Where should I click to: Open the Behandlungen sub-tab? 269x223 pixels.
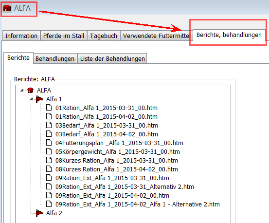[x=55, y=59]
